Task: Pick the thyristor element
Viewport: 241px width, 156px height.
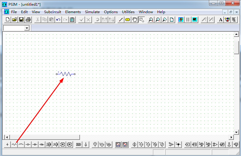Action: tap(42, 144)
